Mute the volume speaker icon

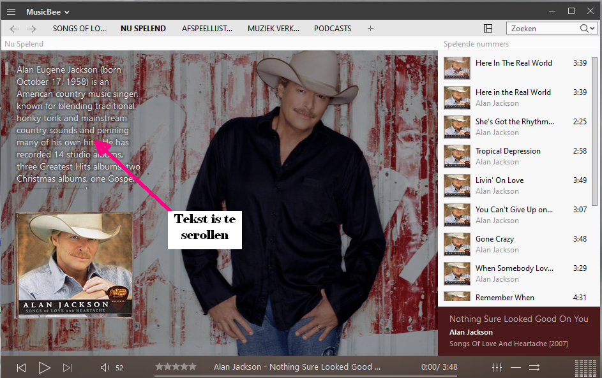pos(105,368)
